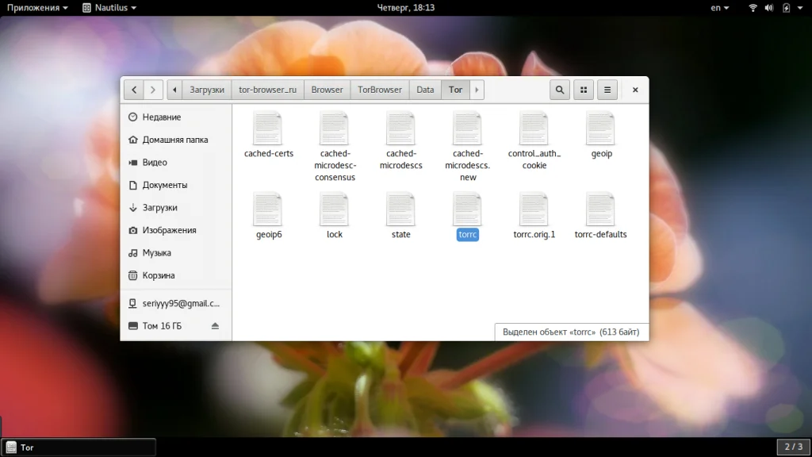This screenshot has width=812, height=457.
Task: Open the Nautilus application menu
Action: point(109,8)
